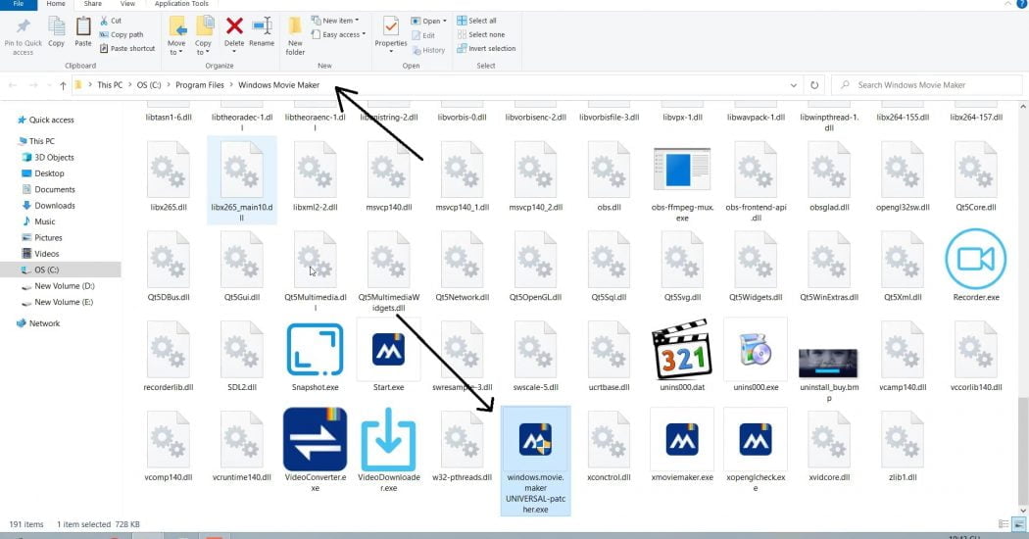
Task: Select xmoviemaker.exe icon
Action: click(682, 439)
